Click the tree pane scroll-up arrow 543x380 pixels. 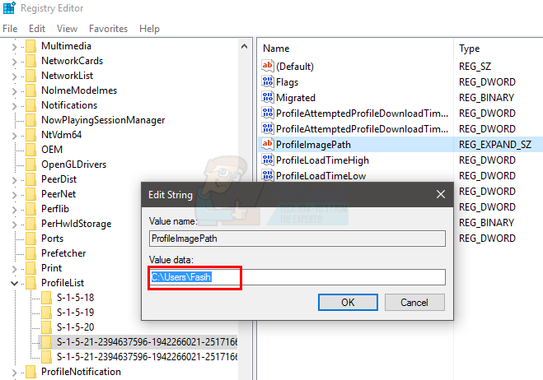point(244,46)
